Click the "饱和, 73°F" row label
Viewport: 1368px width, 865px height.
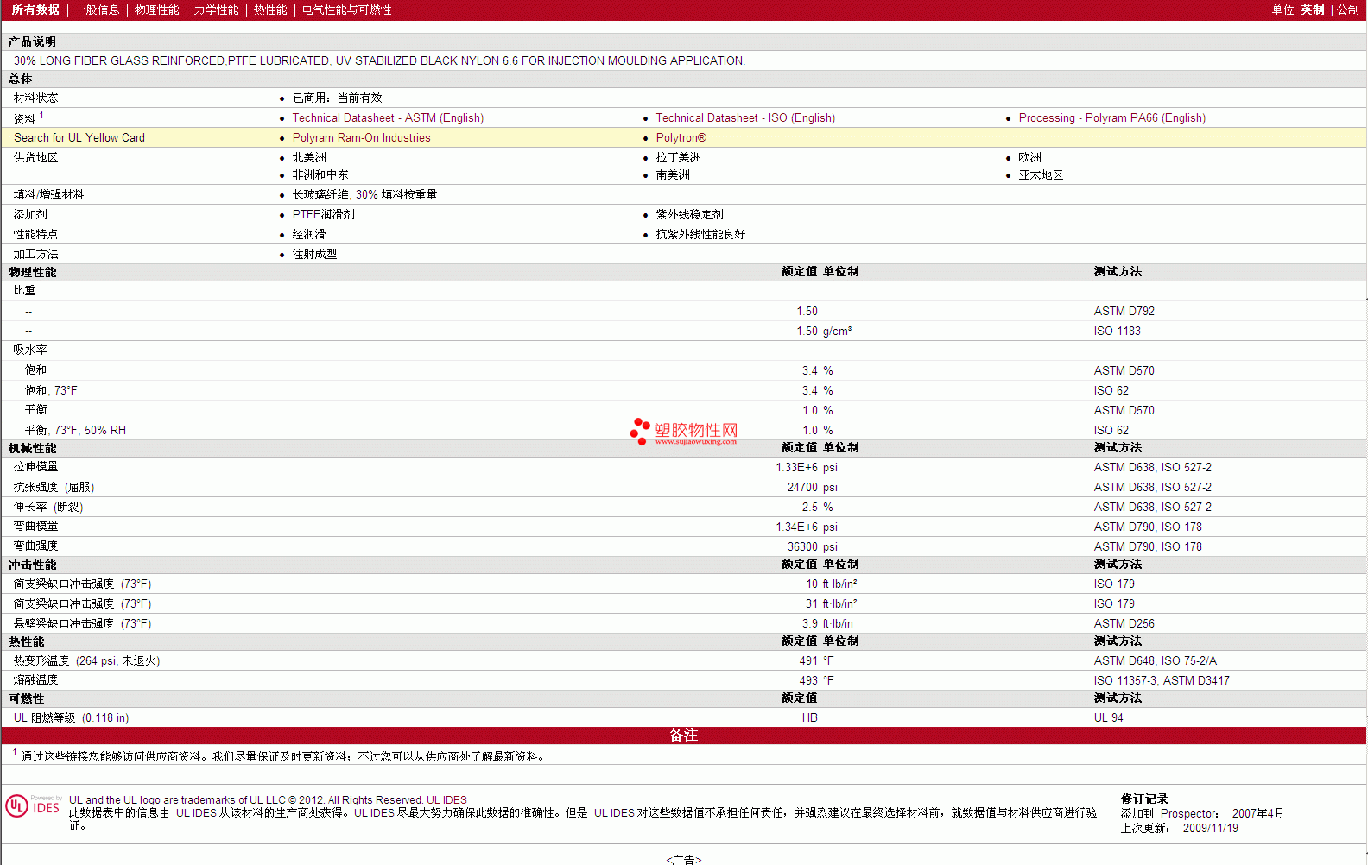51,391
